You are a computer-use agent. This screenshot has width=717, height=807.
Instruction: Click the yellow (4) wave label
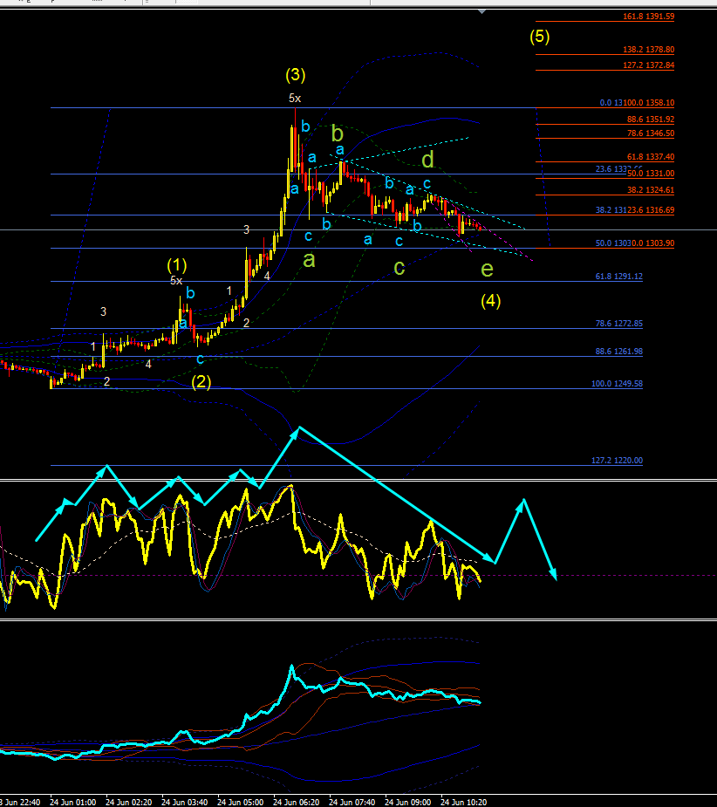490,301
